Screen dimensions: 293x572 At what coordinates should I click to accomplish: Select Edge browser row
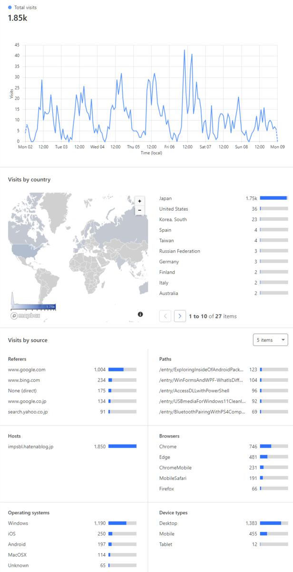click(x=224, y=457)
